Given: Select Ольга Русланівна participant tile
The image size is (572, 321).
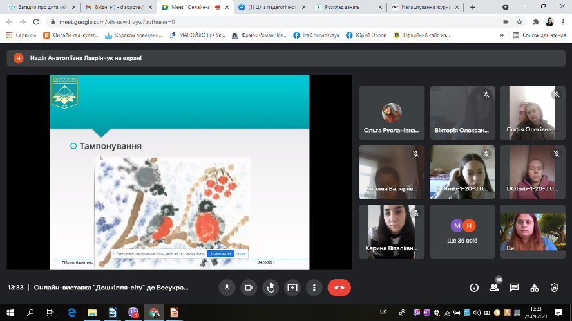Looking at the screenshot, I should (392, 113).
